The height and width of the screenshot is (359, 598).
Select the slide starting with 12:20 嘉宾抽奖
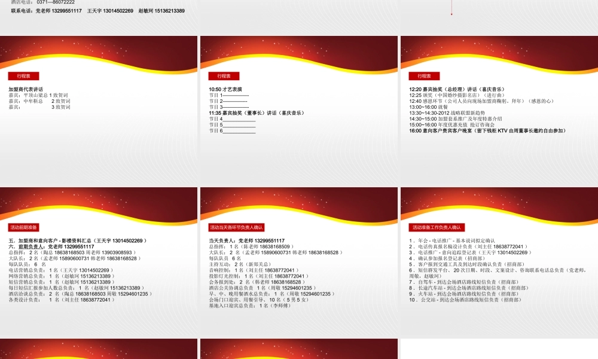click(x=499, y=111)
